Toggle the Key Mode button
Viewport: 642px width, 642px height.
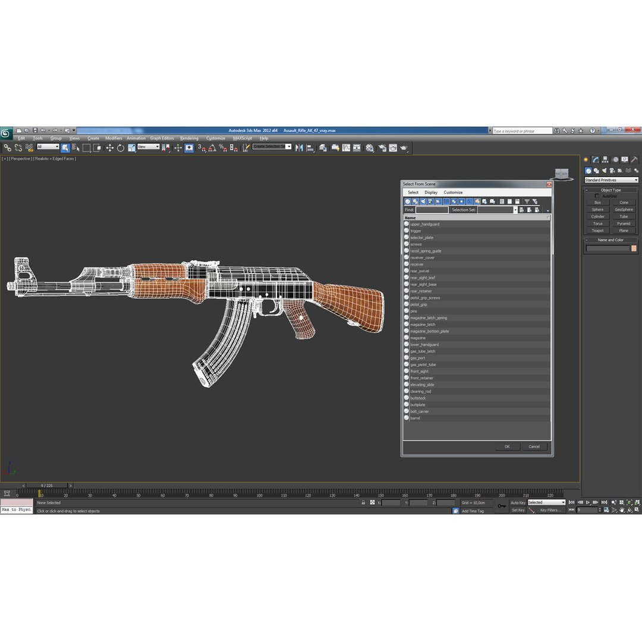[572, 510]
